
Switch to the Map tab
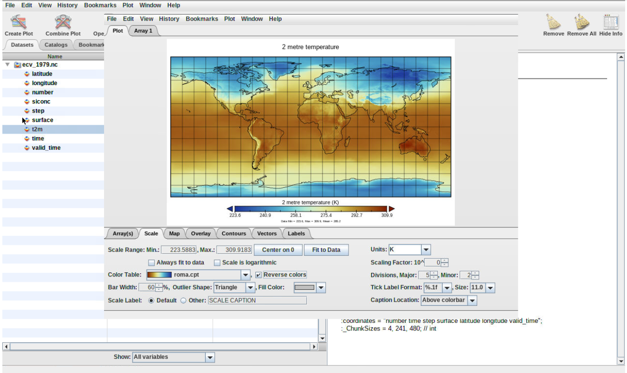tap(174, 234)
